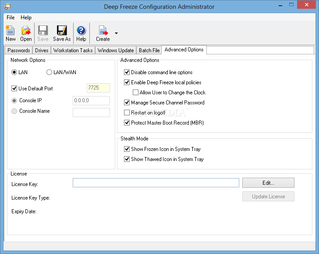The height and width of the screenshot is (254, 319).
Task: Click the Console IP field 0.0.0.0
Action: pos(91,100)
